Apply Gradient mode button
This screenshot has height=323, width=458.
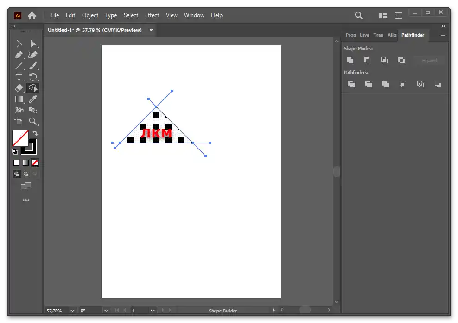tap(25, 163)
